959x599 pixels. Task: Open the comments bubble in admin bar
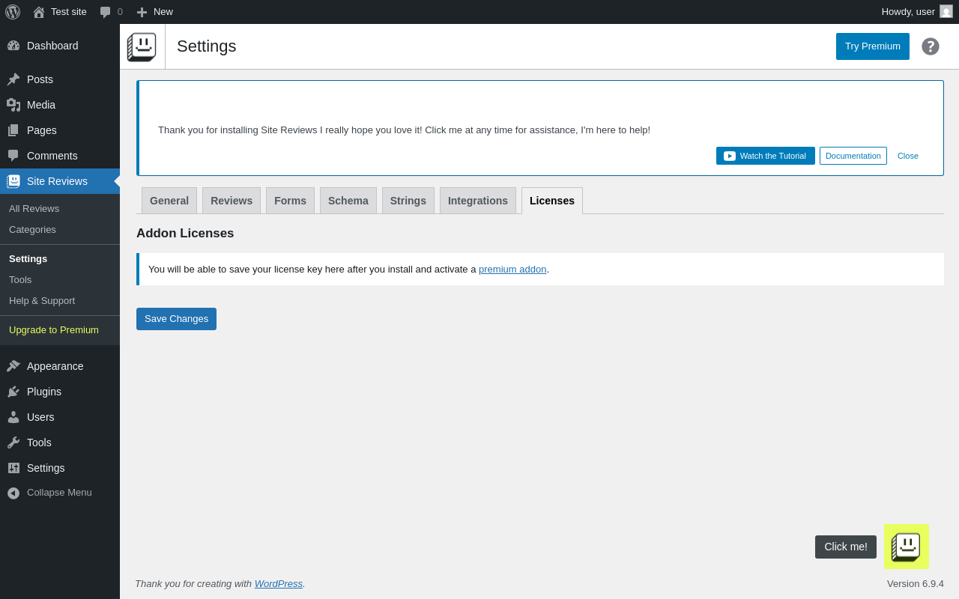click(111, 12)
